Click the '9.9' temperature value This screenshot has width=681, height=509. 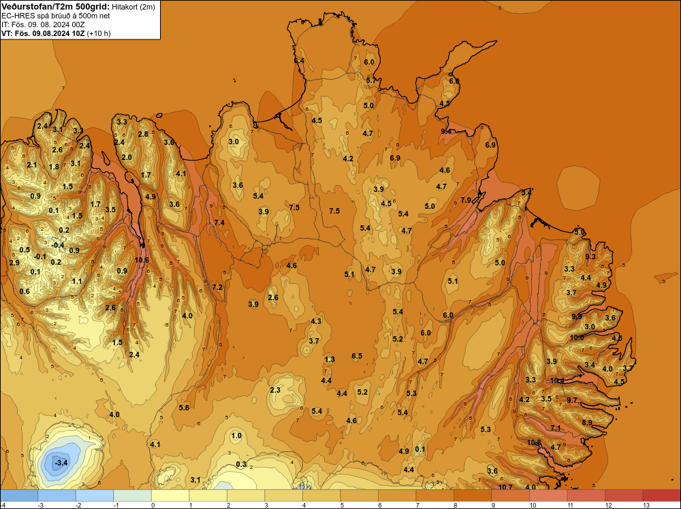click(576, 316)
